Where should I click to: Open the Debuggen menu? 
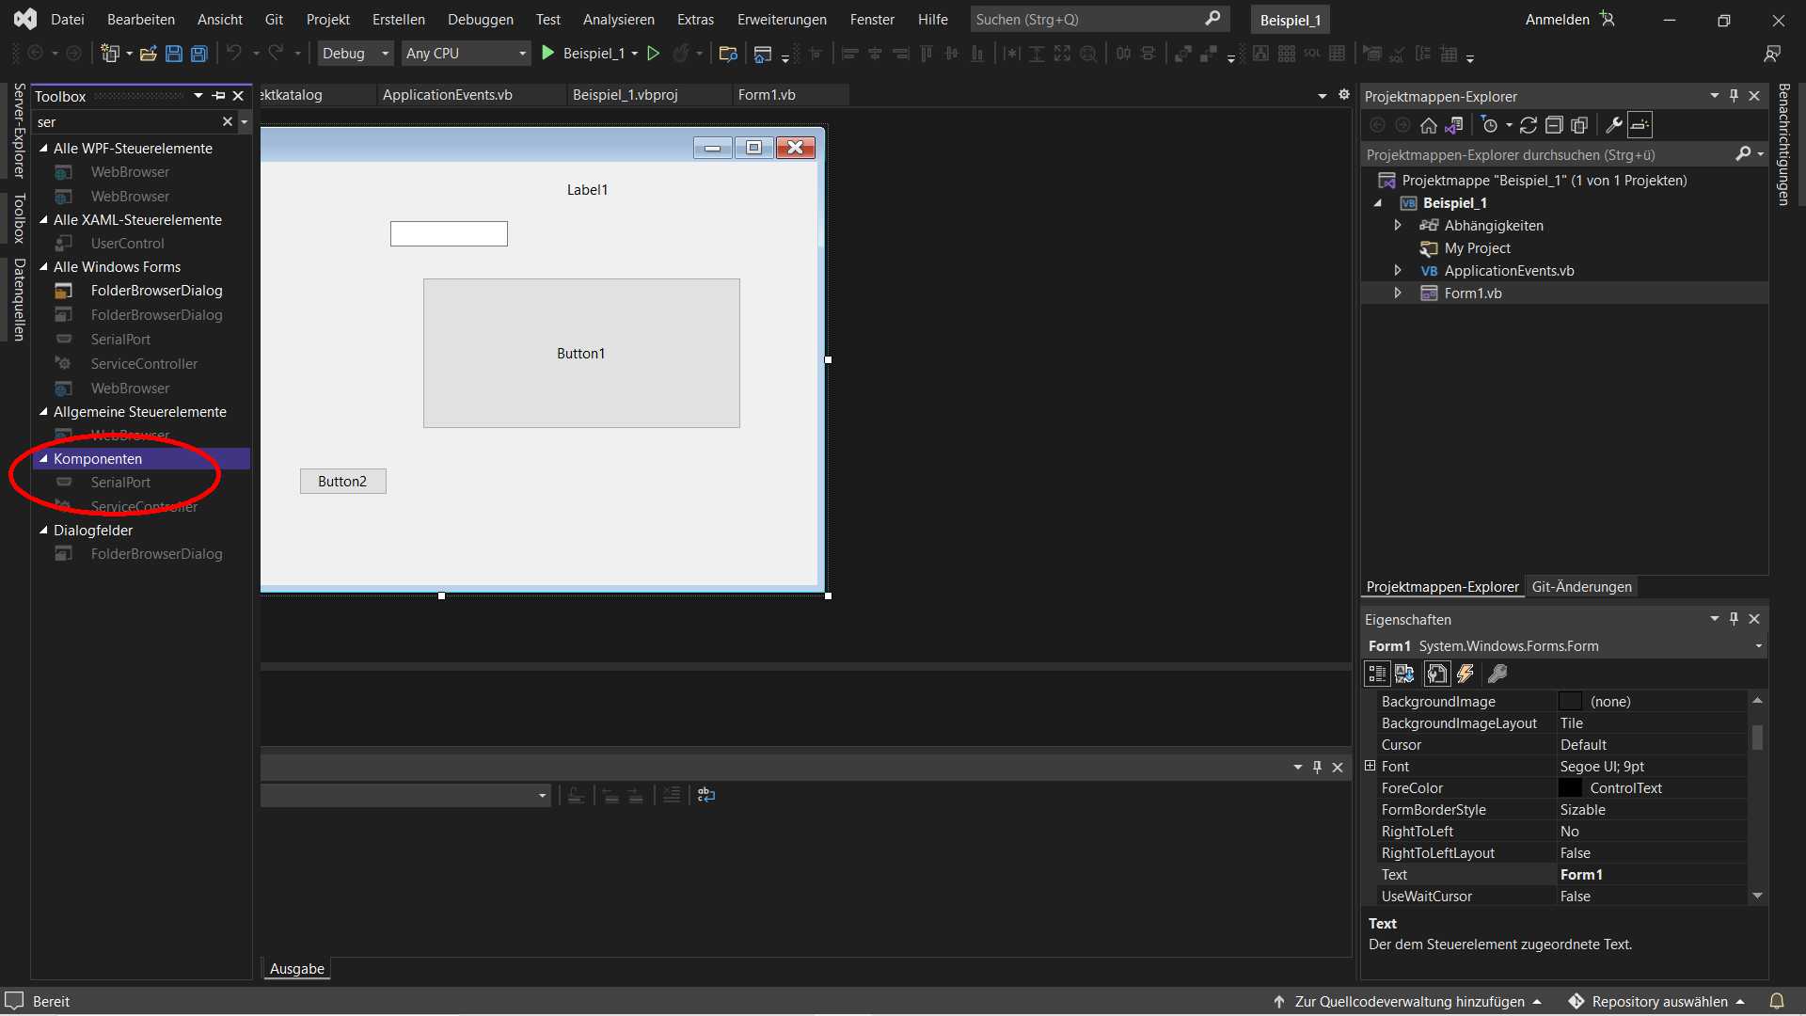480,19
